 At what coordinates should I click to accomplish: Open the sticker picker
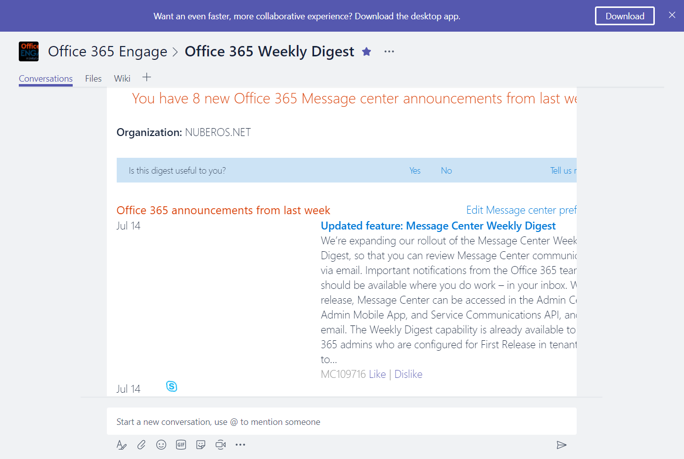pos(201,445)
